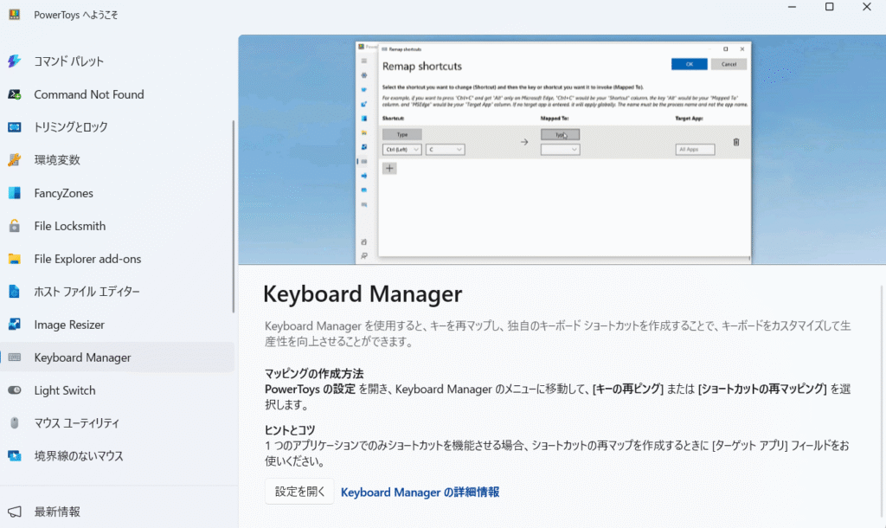Click the FancyZones icon
This screenshot has height=528, width=886.
click(15, 193)
